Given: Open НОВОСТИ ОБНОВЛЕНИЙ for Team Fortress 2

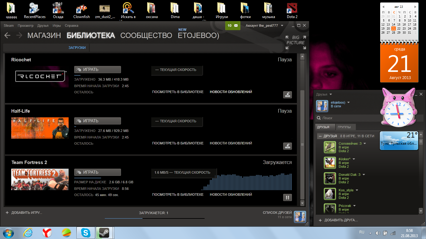Looking at the screenshot, I should [x=231, y=194].
